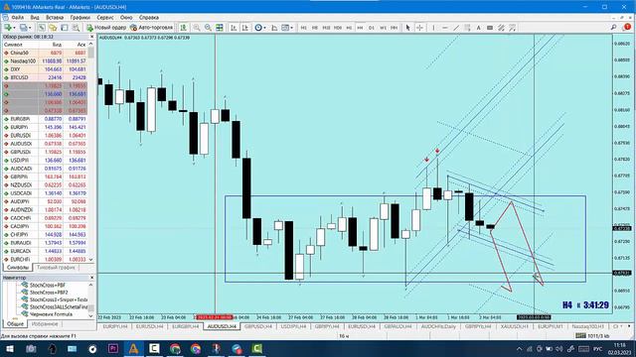The height and width of the screenshot is (357, 636).
Task: Open the Вид menu
Action: pos(35,18)
